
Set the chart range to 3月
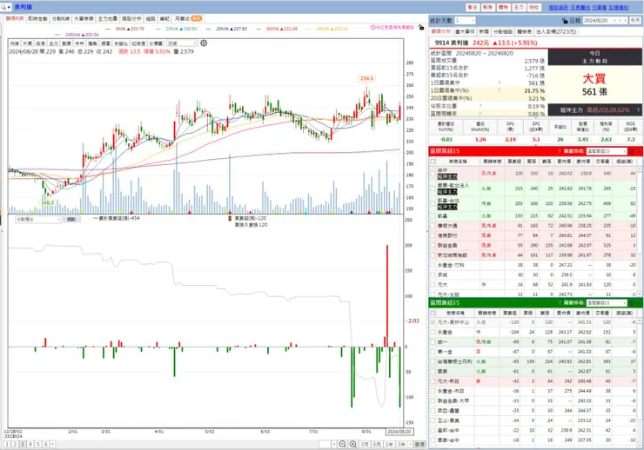click(365, 444)
